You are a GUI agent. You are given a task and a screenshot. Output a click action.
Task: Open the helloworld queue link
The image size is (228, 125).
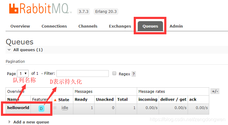[18, 108]
